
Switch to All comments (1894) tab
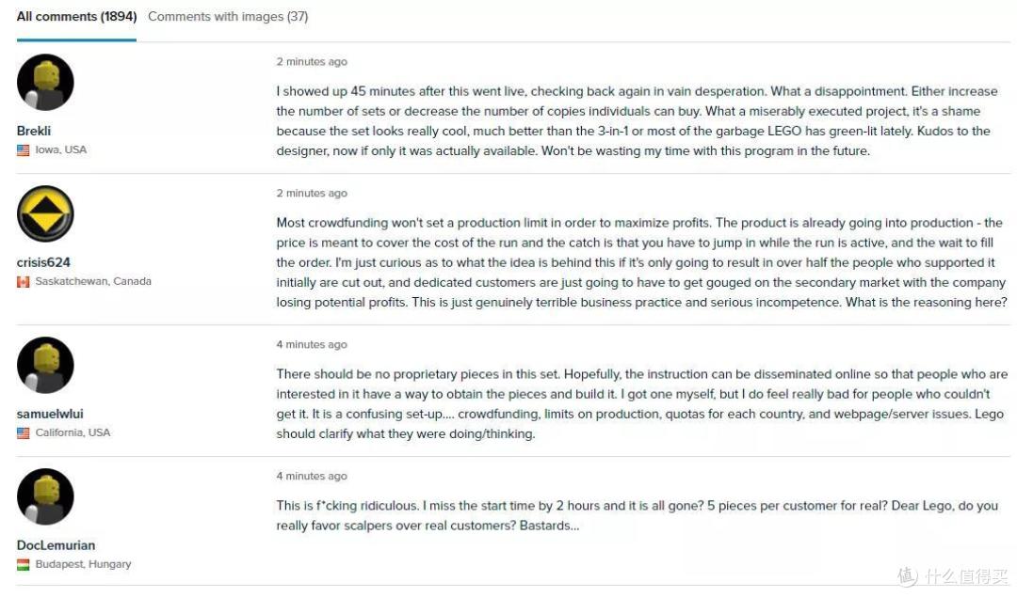coord(76,17)
